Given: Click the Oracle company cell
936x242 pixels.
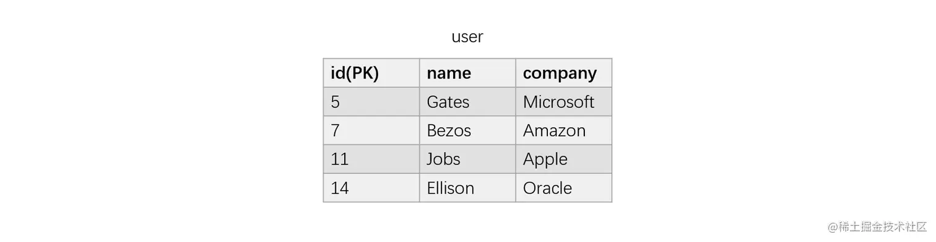Looking at the screenshot, I should point(563,188).
